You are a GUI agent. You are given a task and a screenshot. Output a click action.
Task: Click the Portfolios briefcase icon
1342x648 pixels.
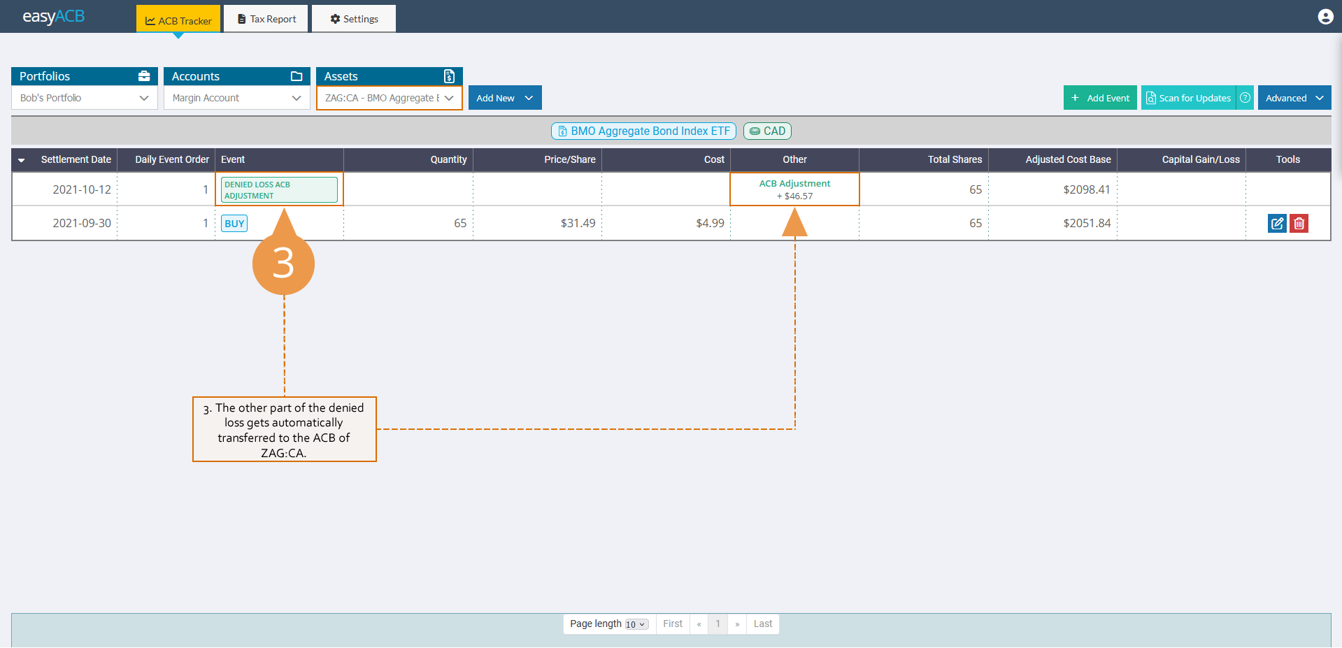(144, 76)
